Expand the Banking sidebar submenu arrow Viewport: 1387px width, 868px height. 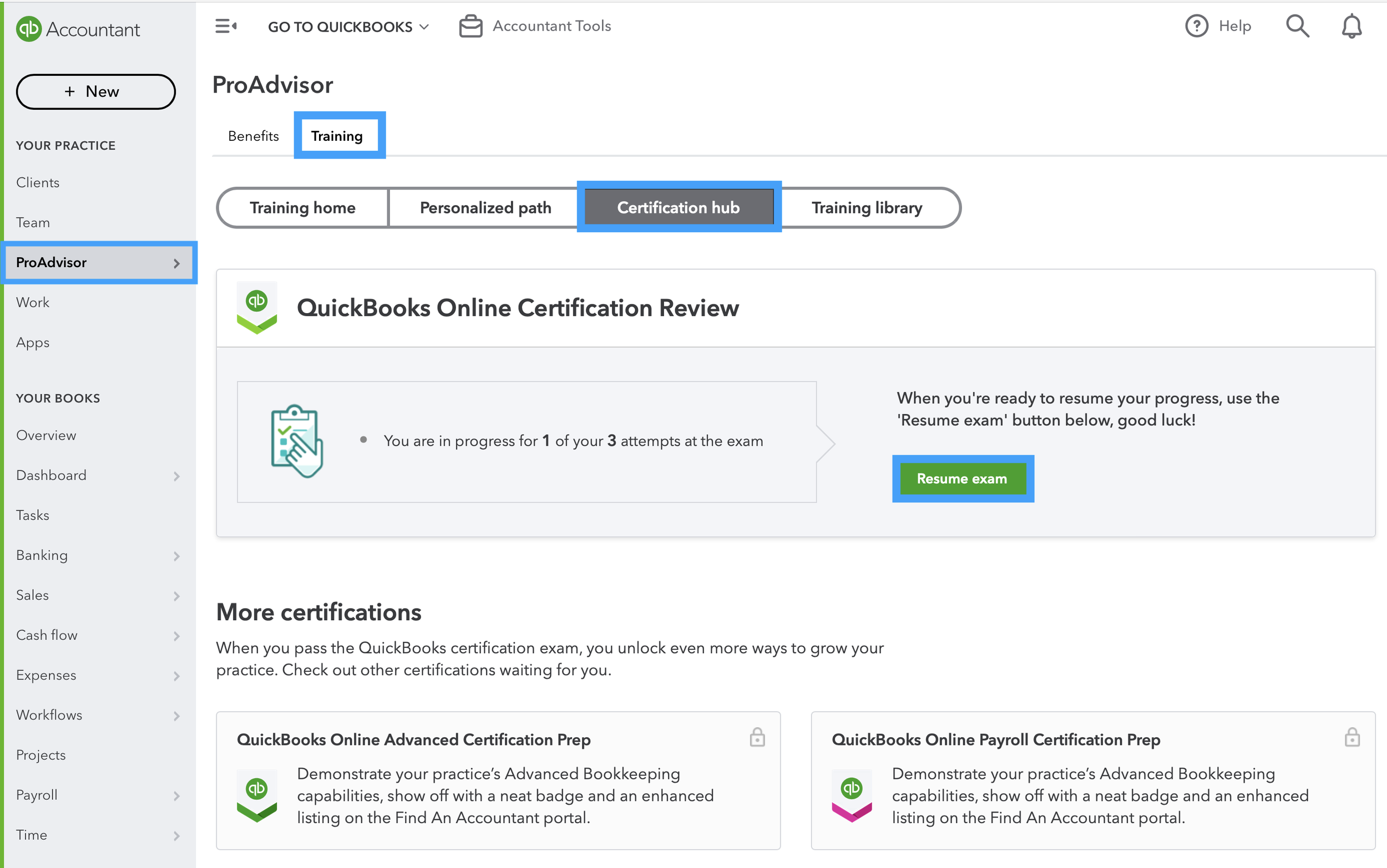click(176, 556)
